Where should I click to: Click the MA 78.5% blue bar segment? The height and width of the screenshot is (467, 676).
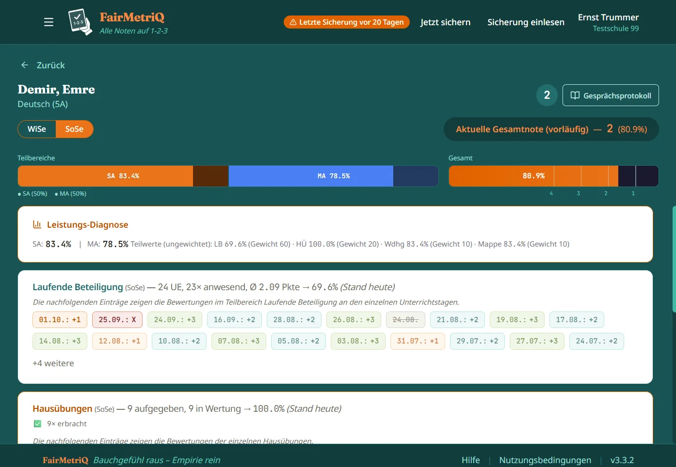click(x=311, y=176)
